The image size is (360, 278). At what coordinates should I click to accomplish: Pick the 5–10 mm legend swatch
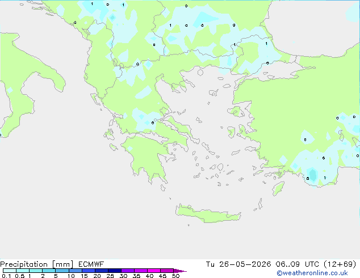(62, 271)
